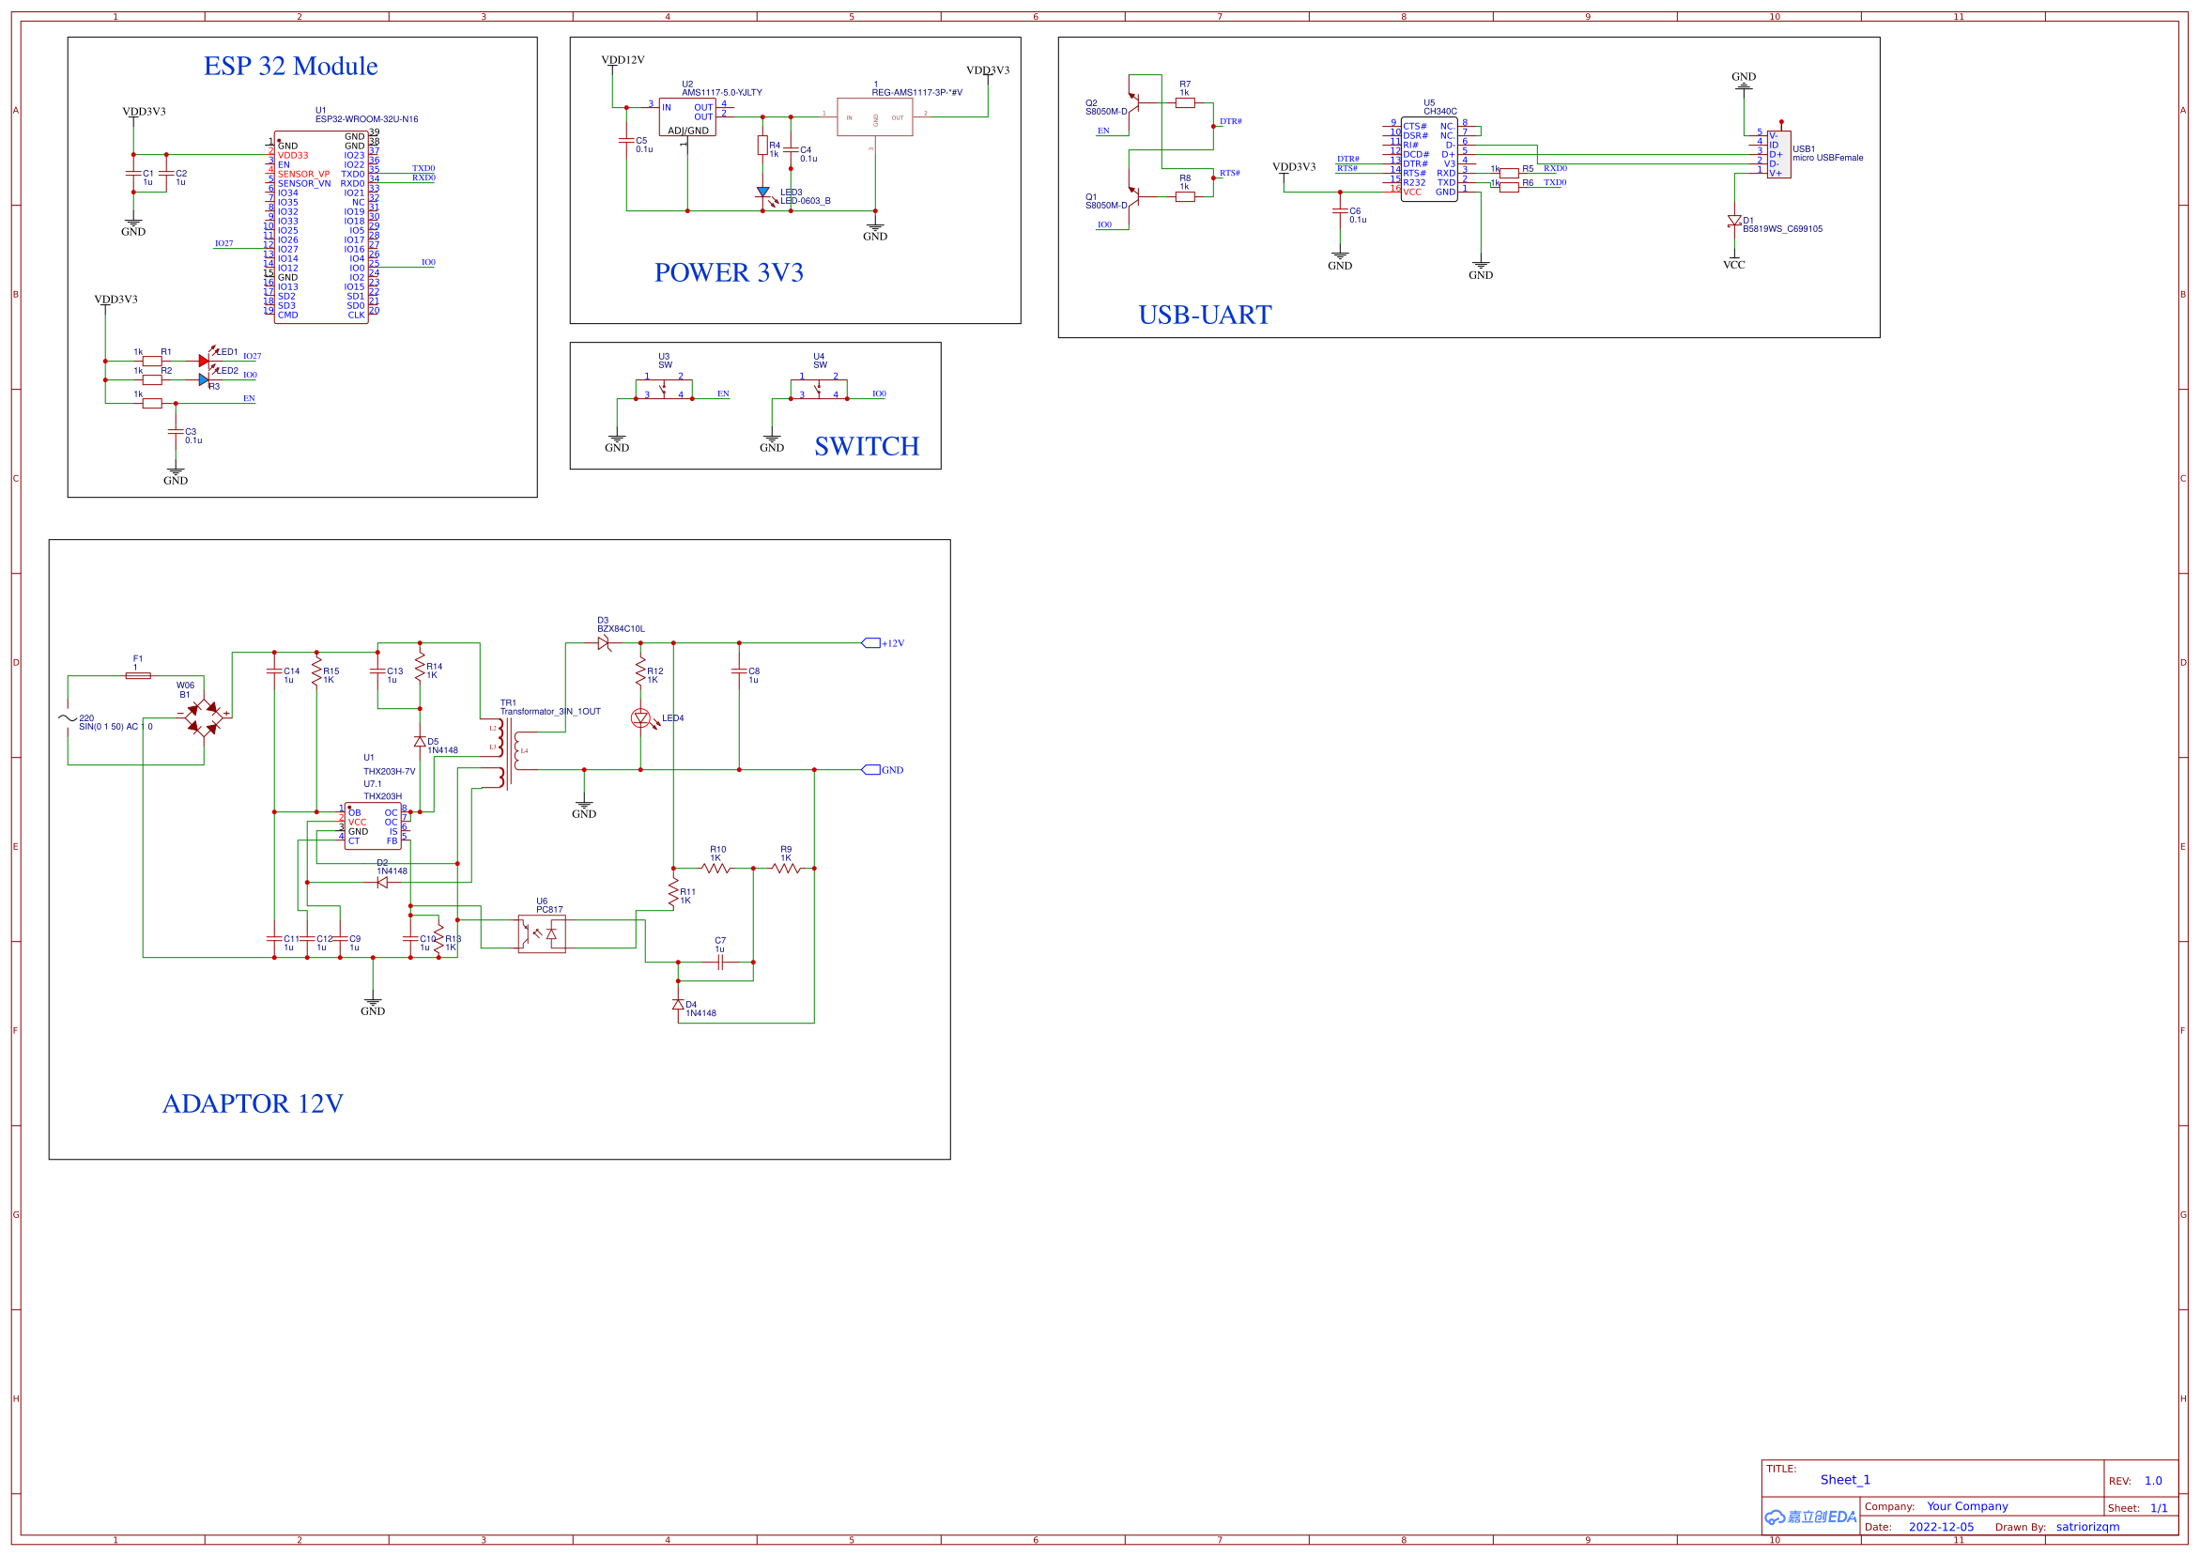This screenshot has height=1556, width=2200.
Task: Click the VDD12V power flag label
Action: [x=622, y=59]
